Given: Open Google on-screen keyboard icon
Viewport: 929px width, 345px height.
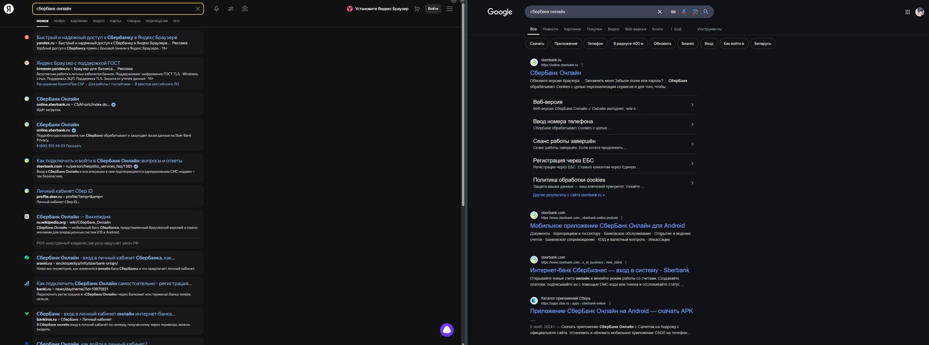Looking at the screenshot, I should (x=673, y=12).
